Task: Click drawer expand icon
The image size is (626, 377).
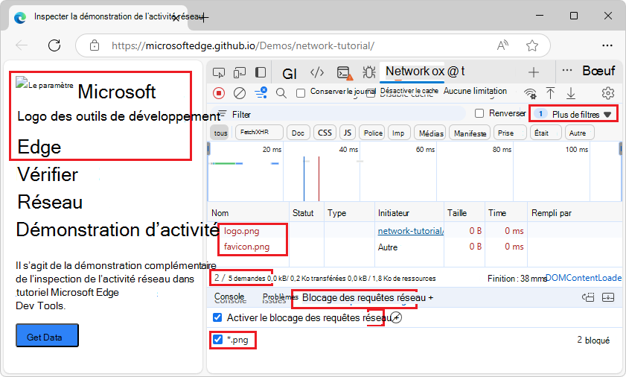Action: [x=588, y=297]
